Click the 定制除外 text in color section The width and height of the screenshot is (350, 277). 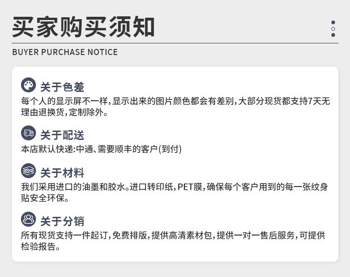point(92,113)
